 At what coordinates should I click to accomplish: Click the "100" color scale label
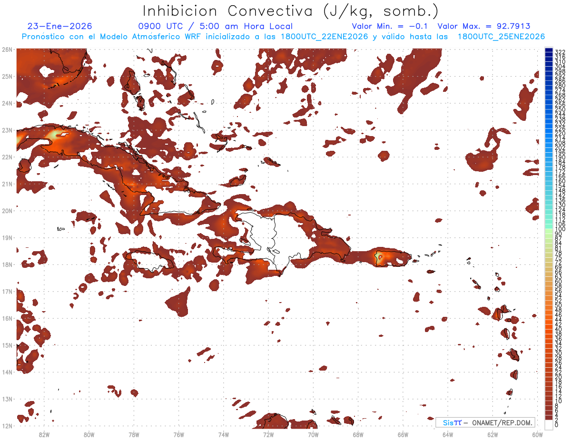pos(560,230)
